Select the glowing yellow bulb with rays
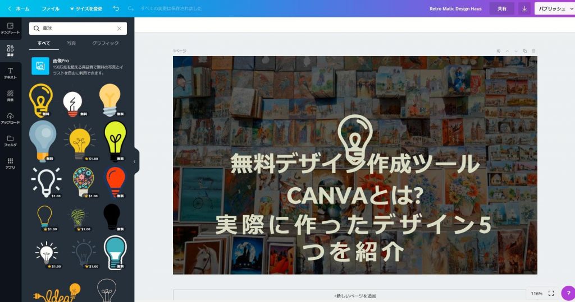The width and height of the screenshot is (575, 302). (x=80, y=142)
